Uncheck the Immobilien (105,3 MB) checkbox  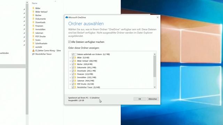coord(73,77)
